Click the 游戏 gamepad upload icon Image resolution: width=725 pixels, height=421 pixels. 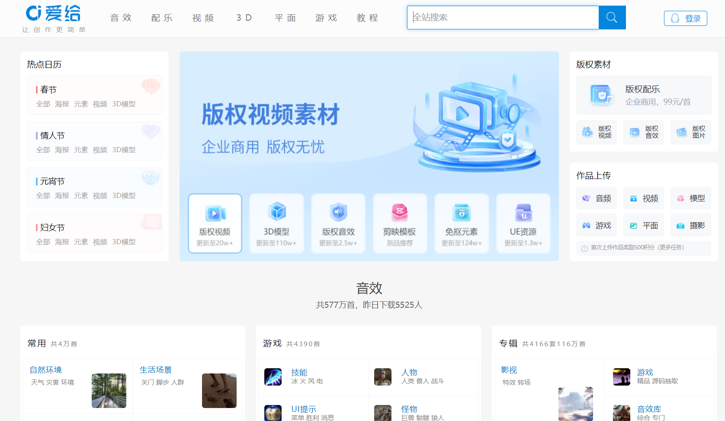pyautogui.click(x=586, y=225)
